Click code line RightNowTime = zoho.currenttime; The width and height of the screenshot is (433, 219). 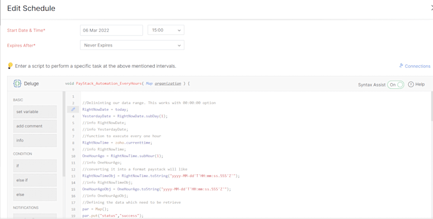pos(117,142)
